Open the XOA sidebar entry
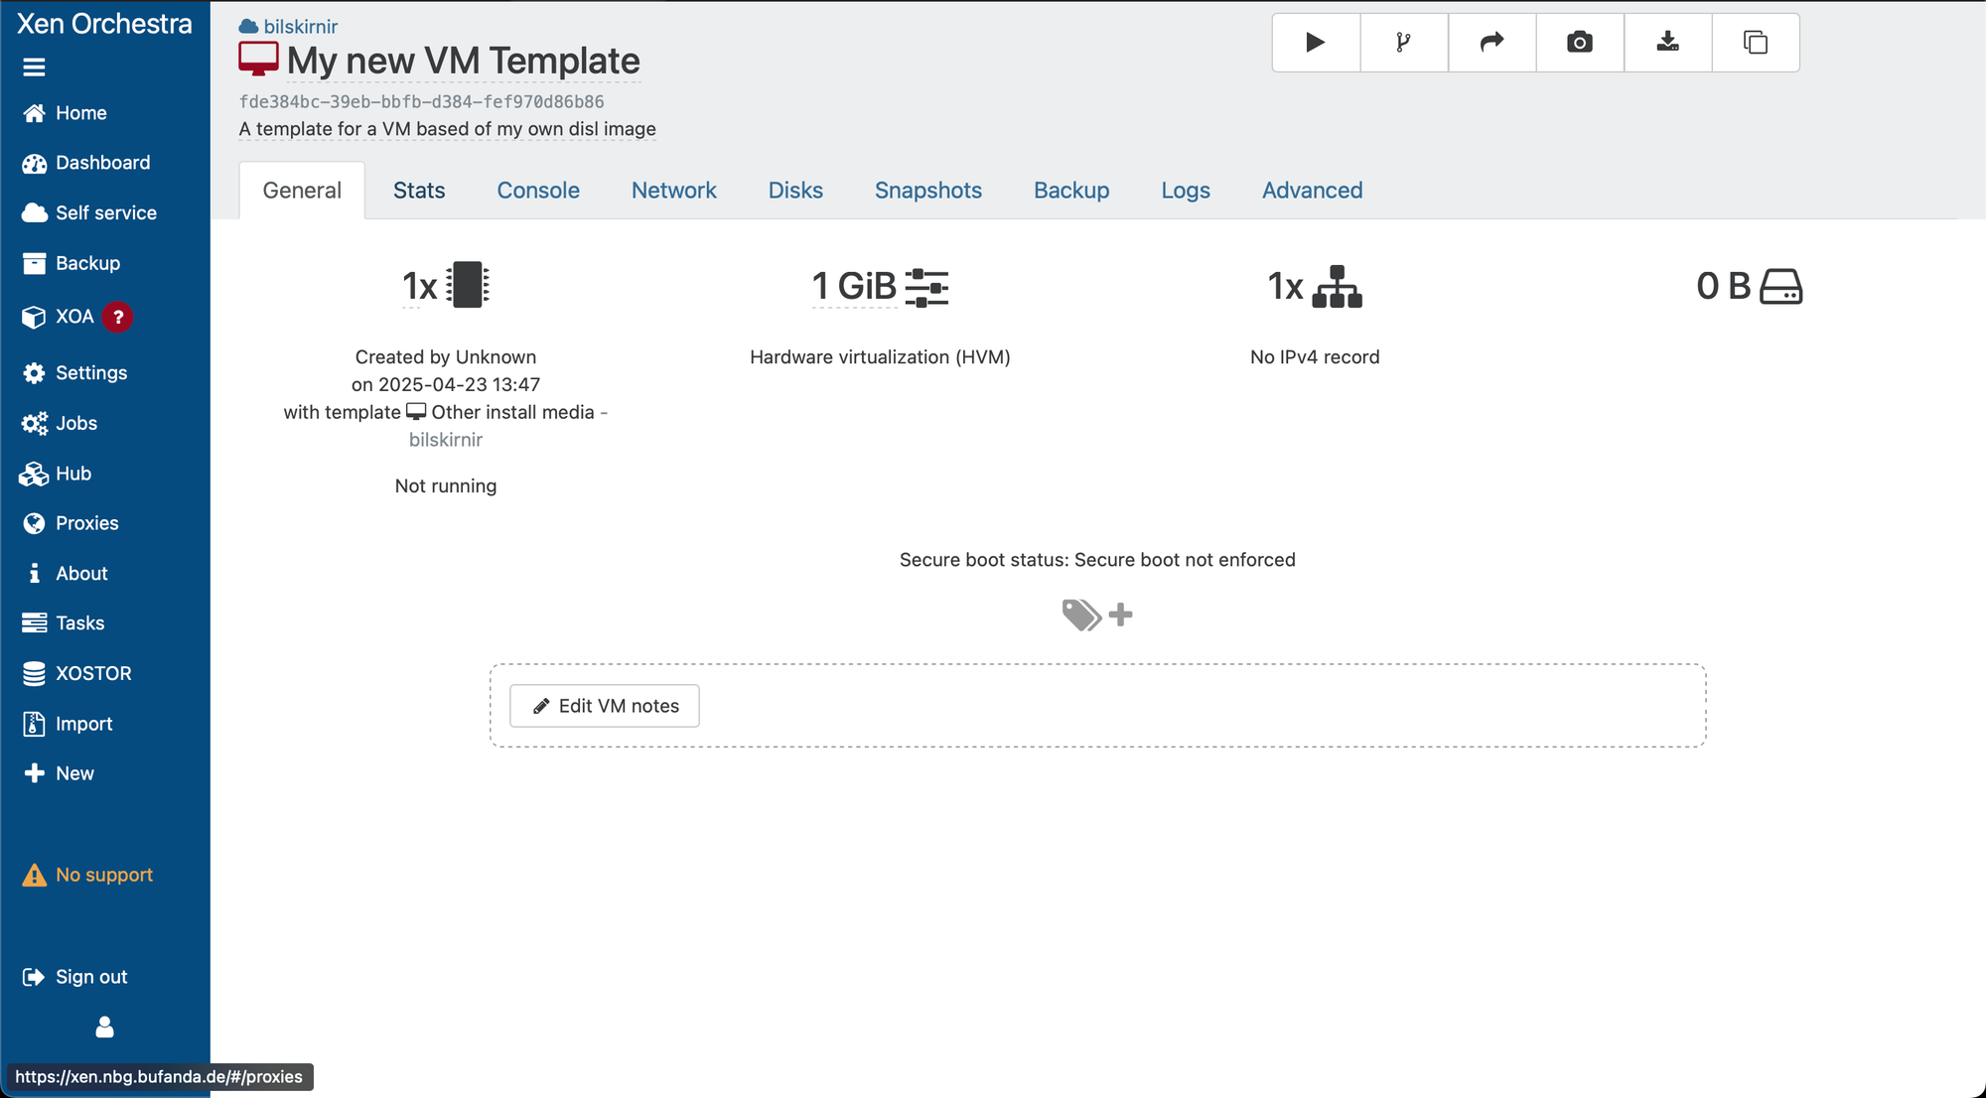The width and height of the screenshot is (1986, 1098). coord(105,317)
